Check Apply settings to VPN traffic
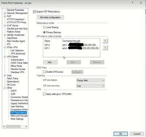This screenshot has height=137, width=146. (45, 94)
